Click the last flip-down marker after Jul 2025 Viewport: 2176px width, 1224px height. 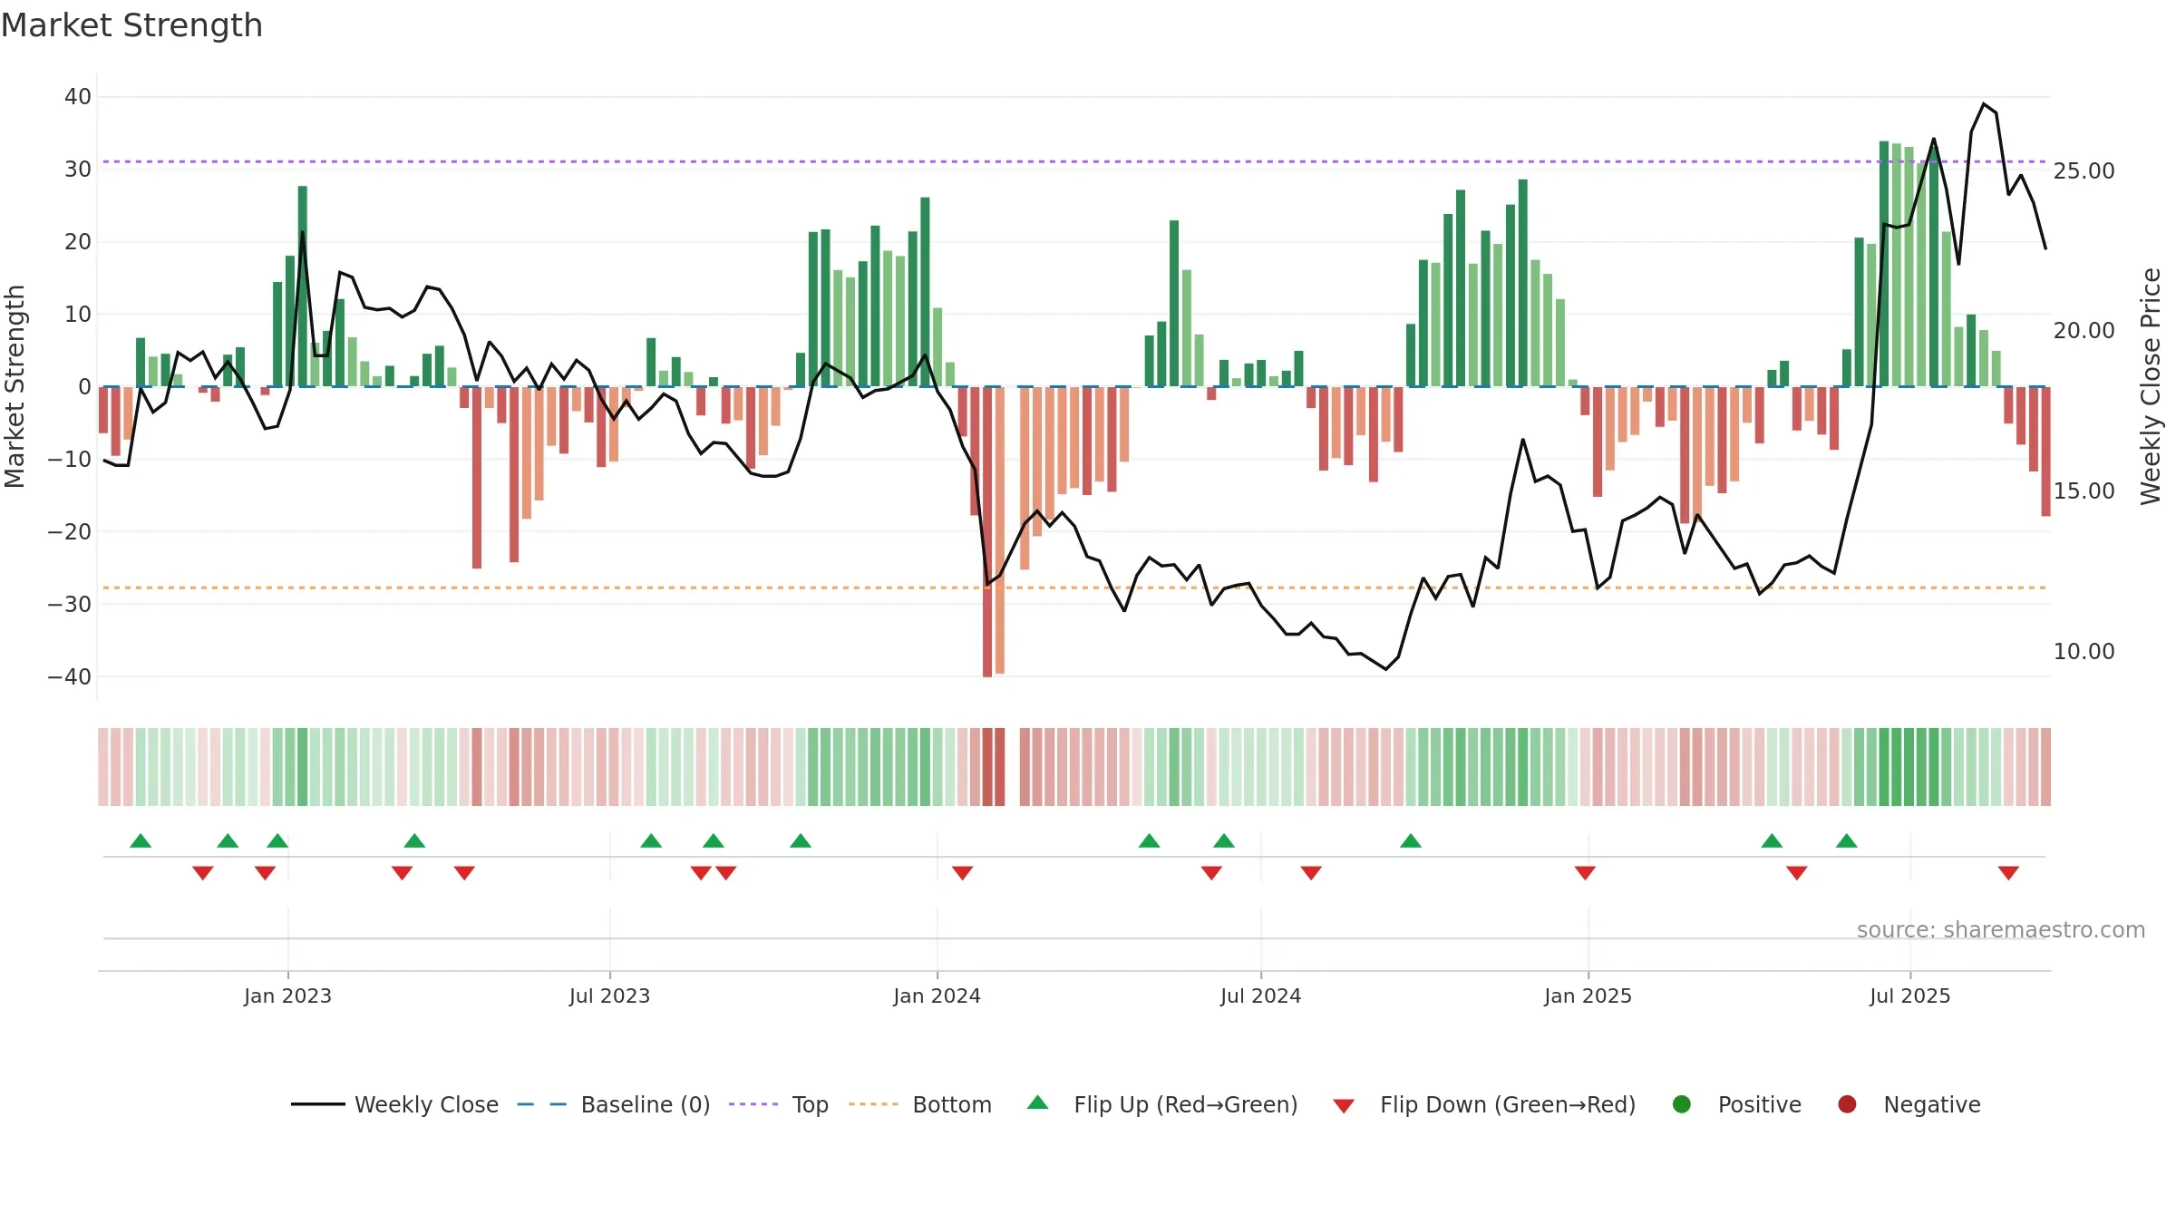(x=2008, y=873)
